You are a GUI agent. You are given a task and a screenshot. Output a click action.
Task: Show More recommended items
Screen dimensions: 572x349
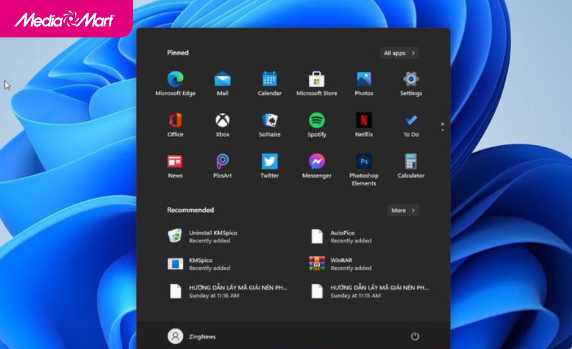coord(403,210)
